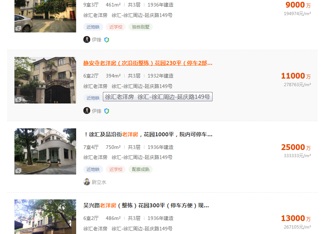Click details text 7室4厅 750m²
The height and width of the screenshot is (234, 323).
102,147
